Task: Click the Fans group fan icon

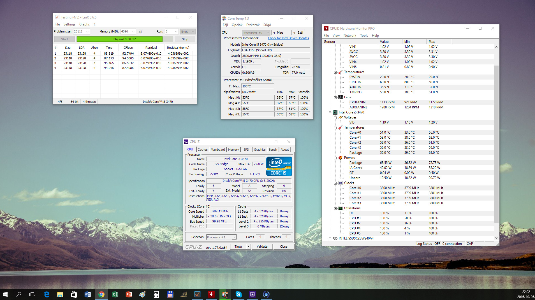Action: point(340,97)
